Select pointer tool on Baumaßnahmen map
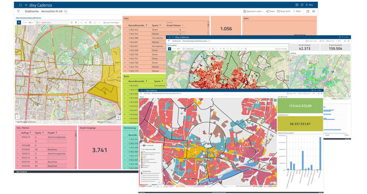 click(x=19, y=22)
